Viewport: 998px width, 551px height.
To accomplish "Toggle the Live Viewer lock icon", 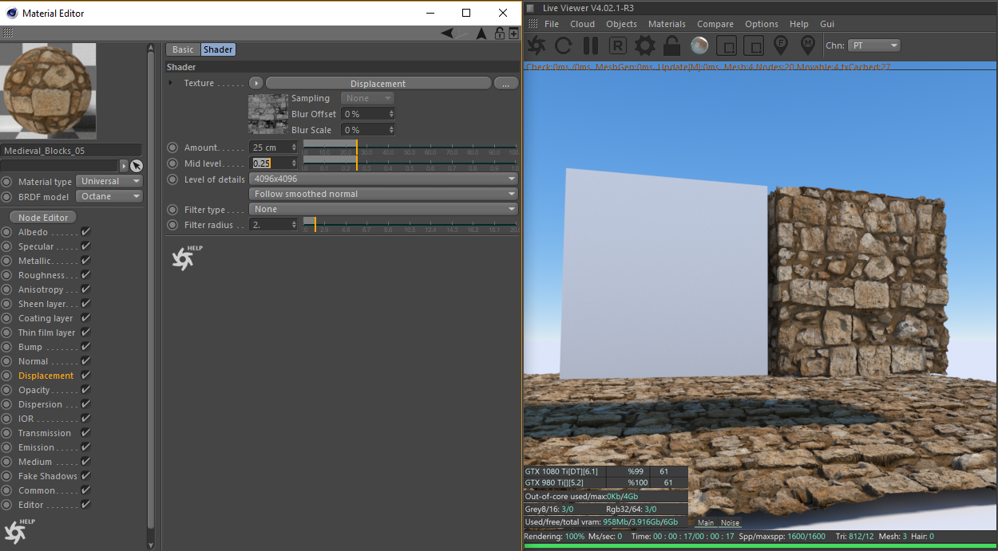I will tap(672, 45).
